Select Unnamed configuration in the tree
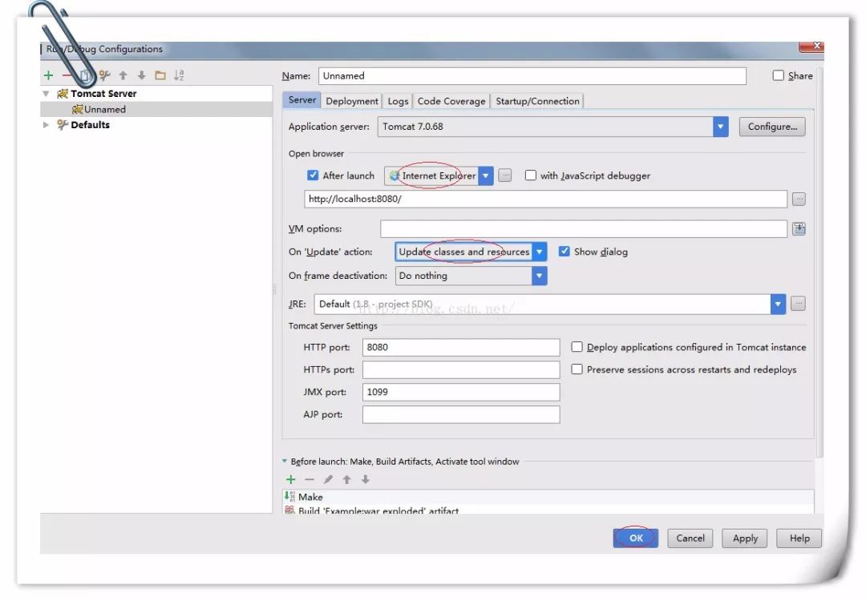The width and height of the screenshot is (866, 601). point(104,110)
